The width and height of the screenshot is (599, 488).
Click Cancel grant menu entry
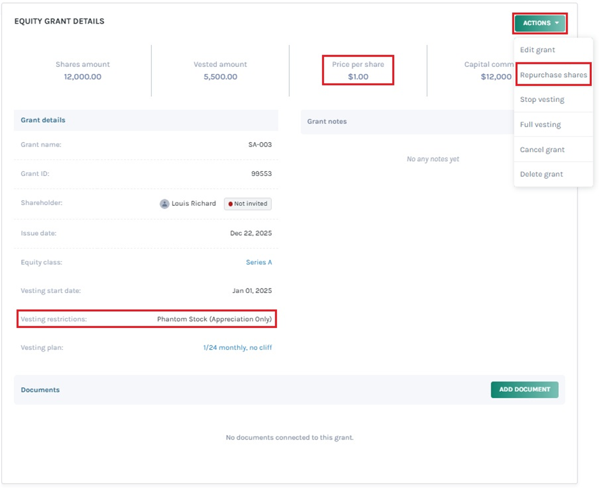(542, 150)
